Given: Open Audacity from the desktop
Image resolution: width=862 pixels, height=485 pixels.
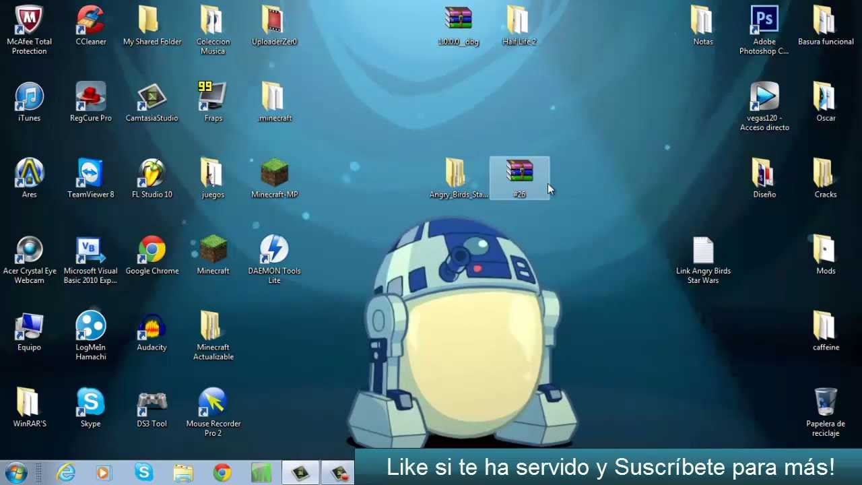Looking at the screenshot, I should tap(152, 331).
